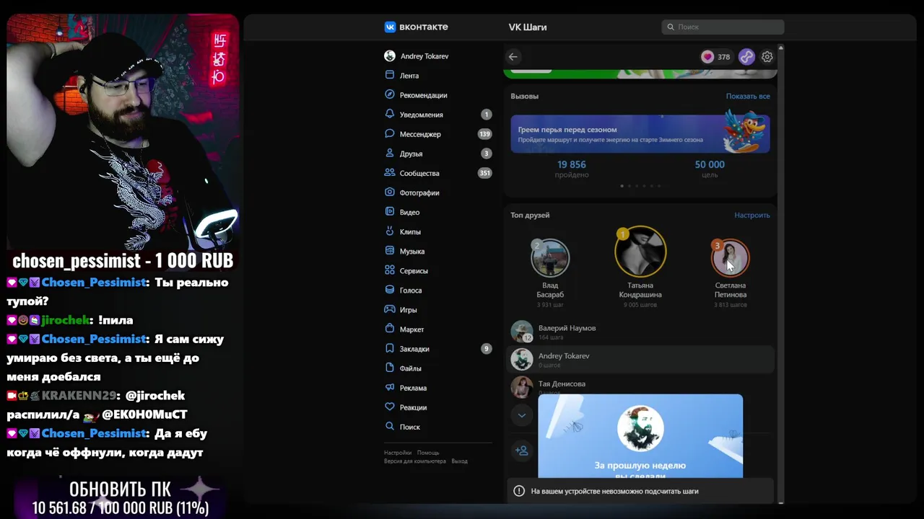Click the Клипы icon in sidebar

coord(390,231)
